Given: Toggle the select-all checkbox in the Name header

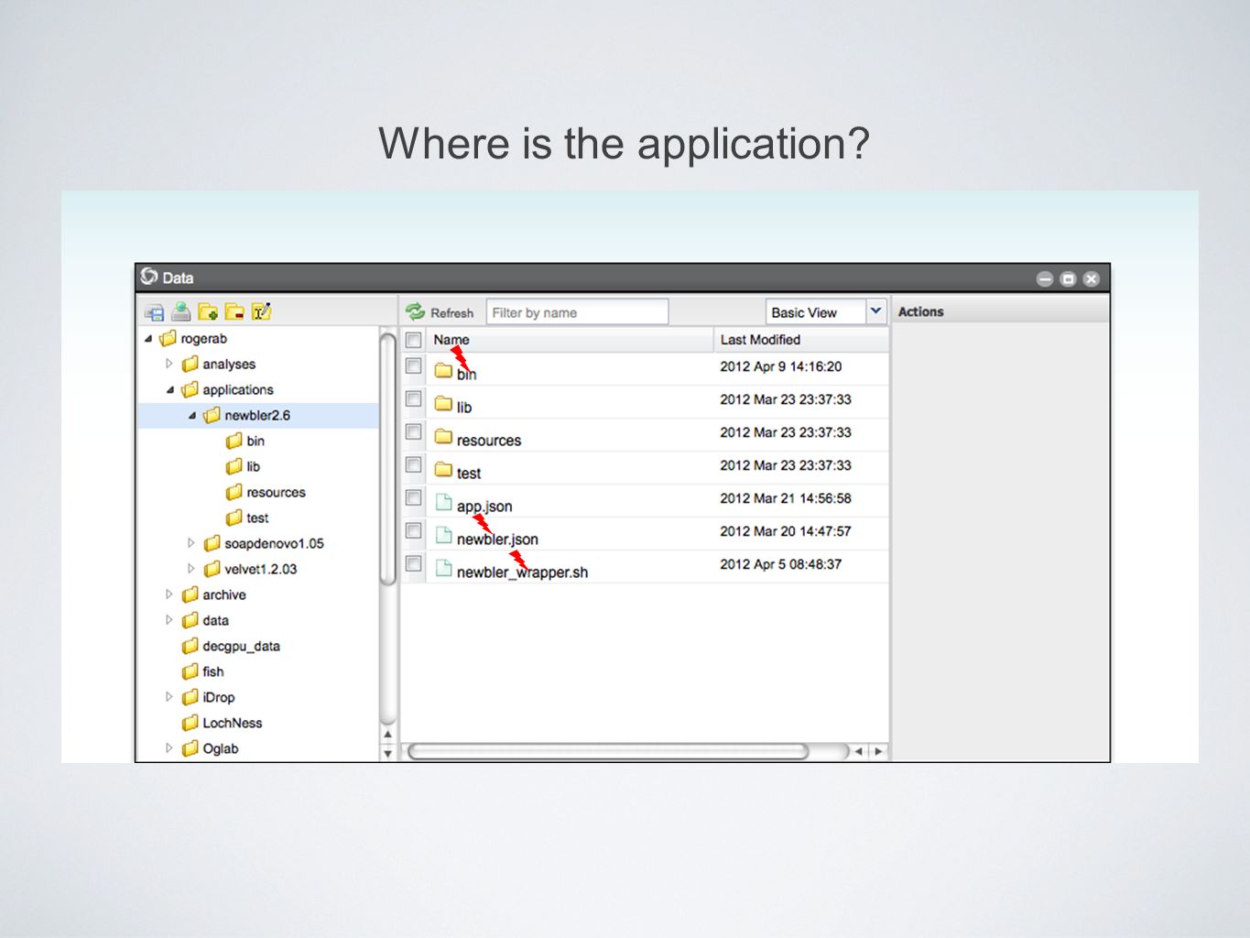Looking at the screenshot, I should 414,340.
